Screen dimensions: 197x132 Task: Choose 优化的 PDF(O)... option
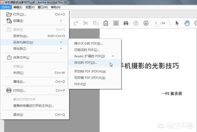(94, 63)
